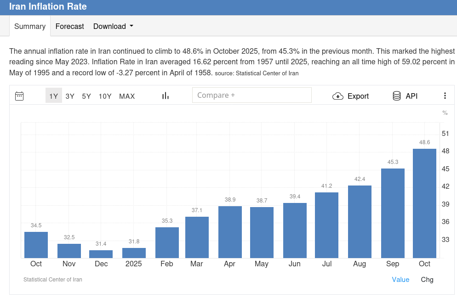
Task: Click the April bar at 38.9
Action: click(x=230, y=232)
